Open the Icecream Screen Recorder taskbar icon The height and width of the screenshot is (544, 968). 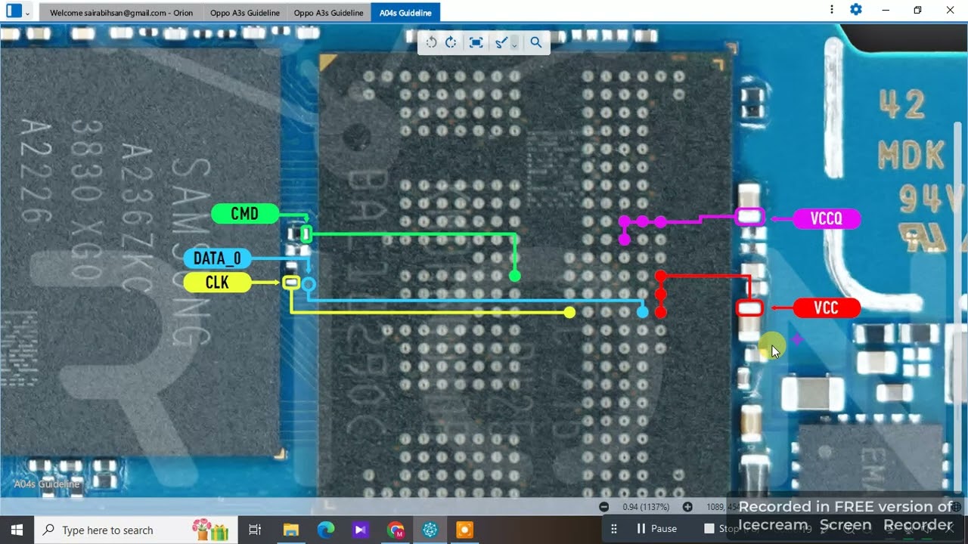[465, 530]
